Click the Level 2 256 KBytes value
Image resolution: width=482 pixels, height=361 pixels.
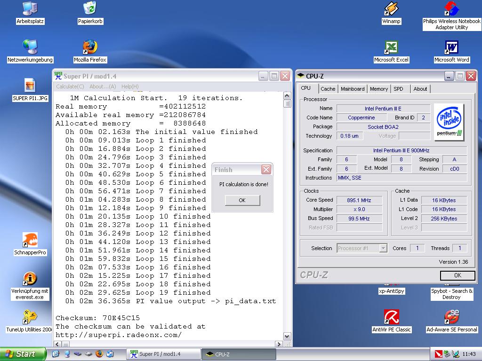(444, 219)
